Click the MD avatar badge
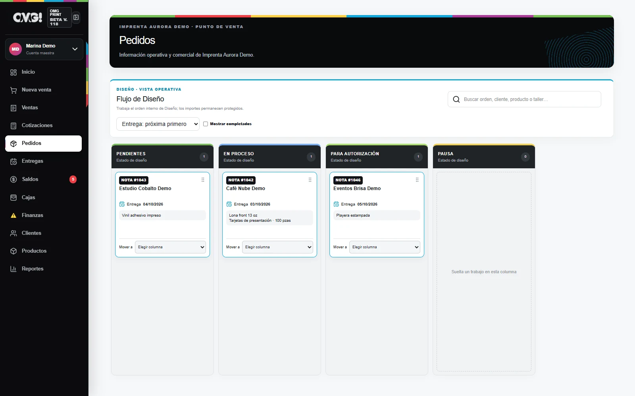Image resolution: width=635 pixels, height=396 pixels. [x=15, y=49]
